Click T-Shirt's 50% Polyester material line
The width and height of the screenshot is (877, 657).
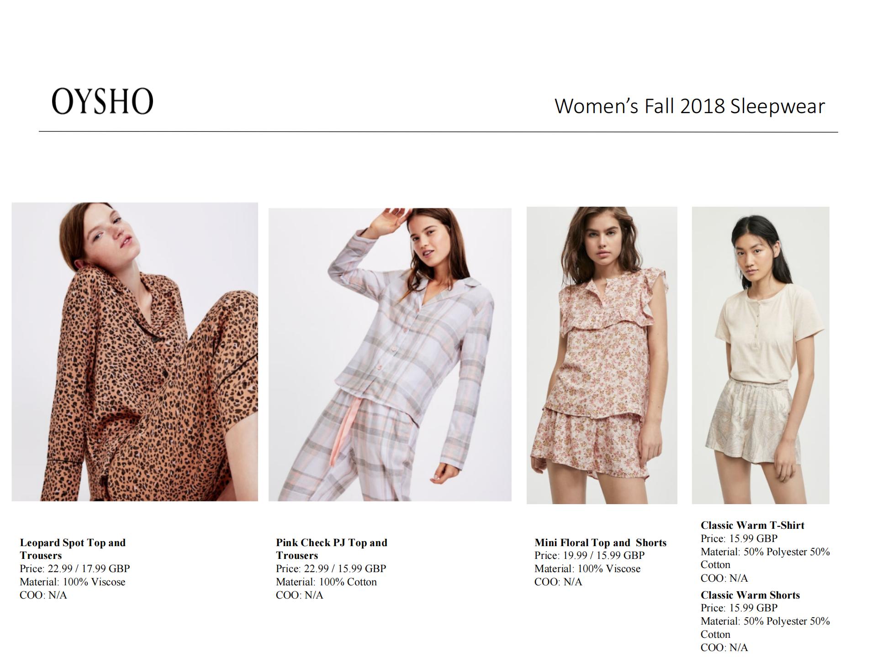coord(765,558)
